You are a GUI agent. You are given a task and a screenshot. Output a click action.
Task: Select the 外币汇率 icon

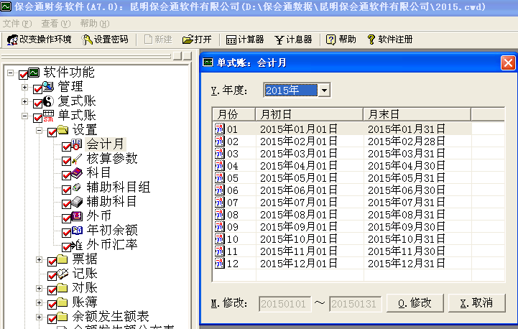77,245
